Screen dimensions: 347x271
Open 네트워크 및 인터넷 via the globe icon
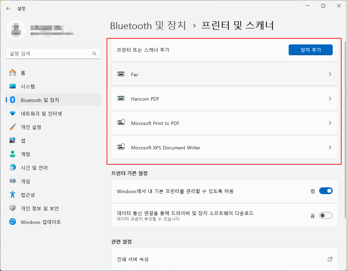pyautogui.click(x=13, y=113)
